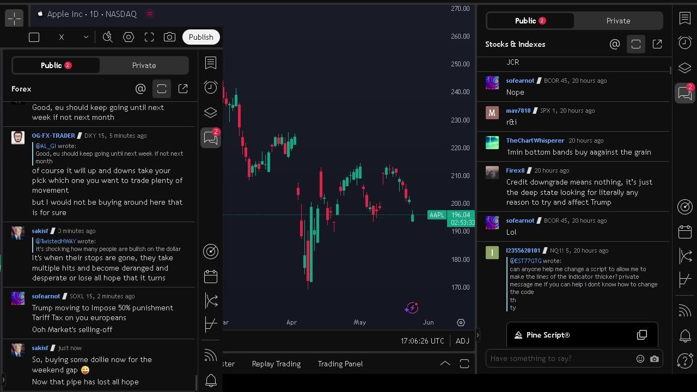Open alerts clock icon in right sidebar
The image size is (697, 392).
click(x=685, y=43)
